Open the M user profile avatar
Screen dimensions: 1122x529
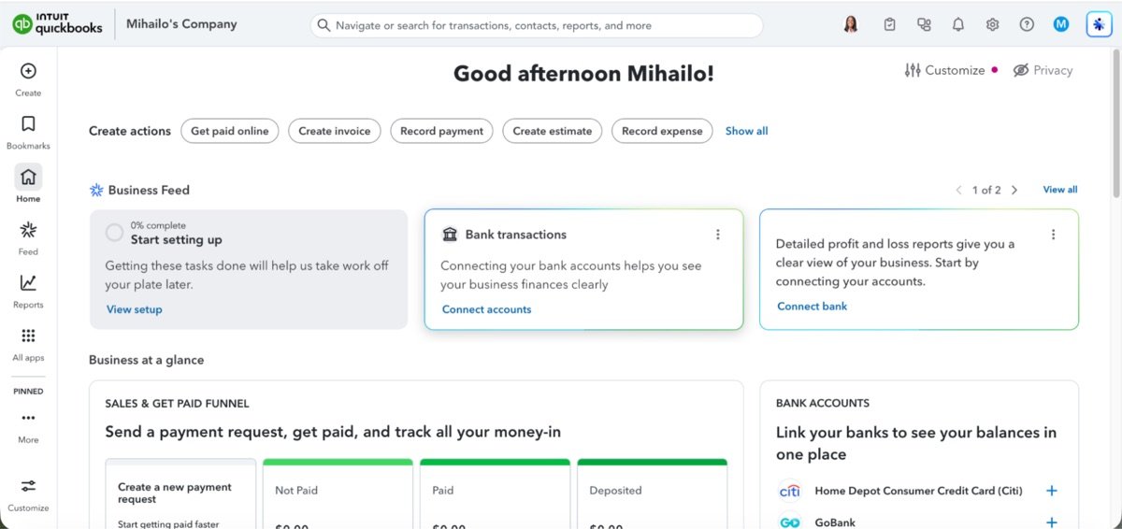tap(1061, 24)
